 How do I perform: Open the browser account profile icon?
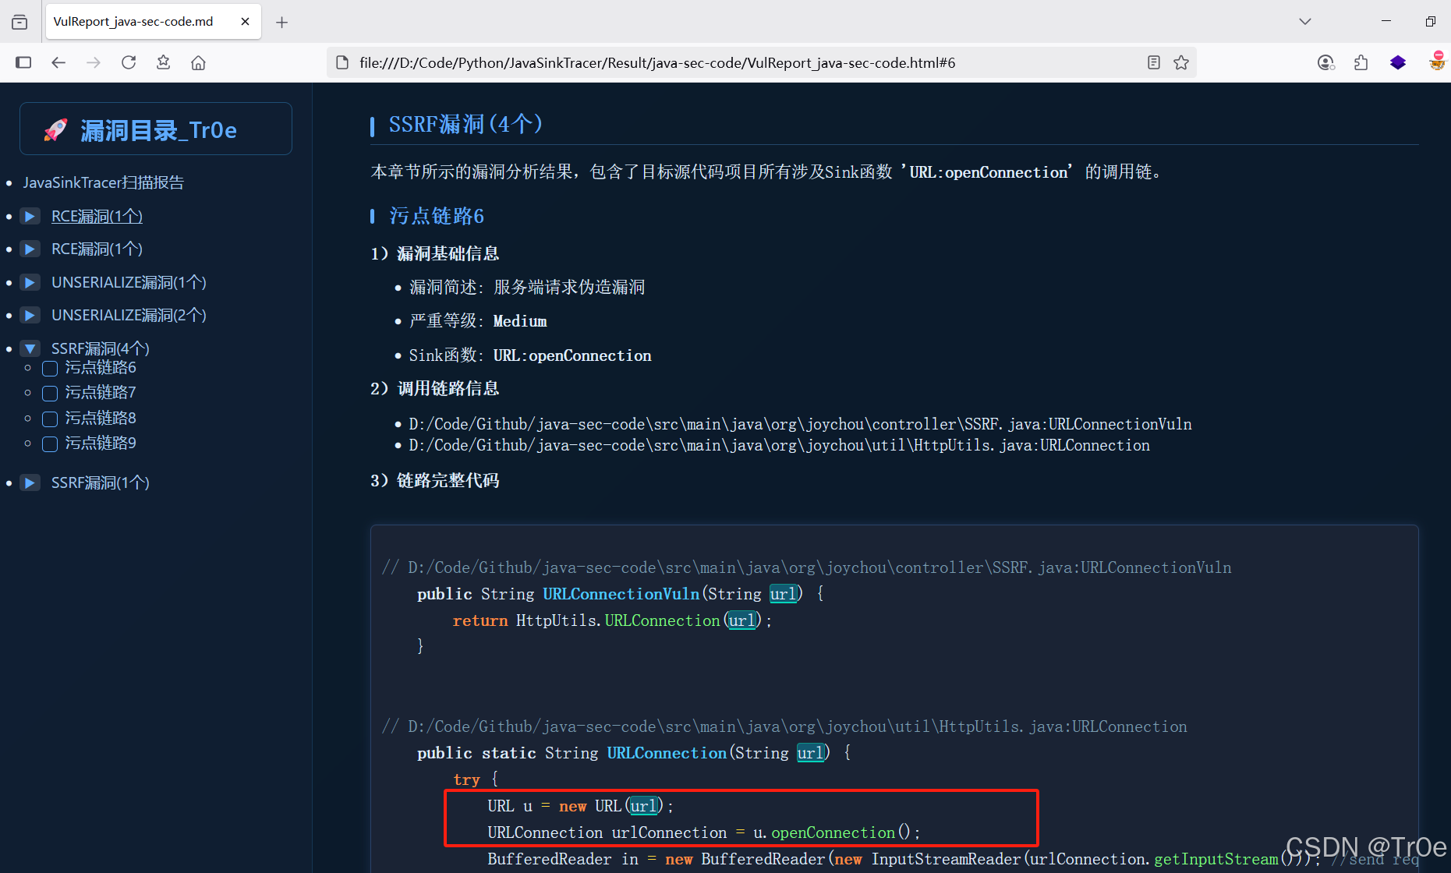pyautogui.click(x=1325, y=62)
